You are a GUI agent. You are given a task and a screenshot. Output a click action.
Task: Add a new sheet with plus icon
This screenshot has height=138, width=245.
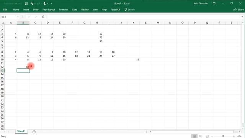[x=34, y=132]
